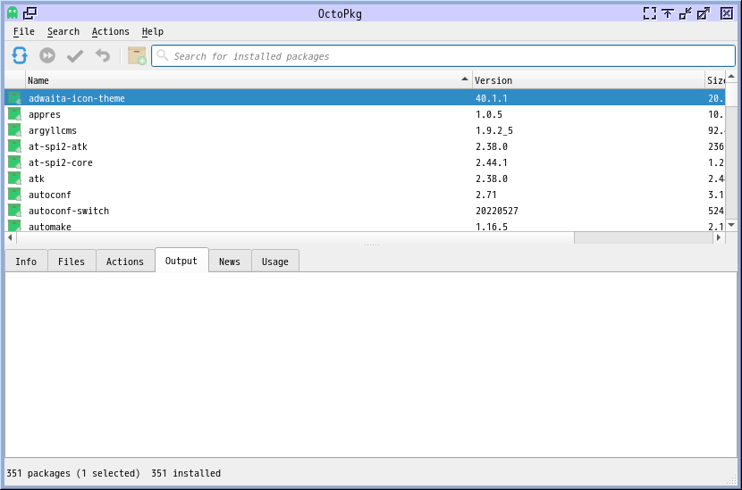Select the appres package name
The width and height of the screenshot is (742, 490).
click(x=45, y=114)
